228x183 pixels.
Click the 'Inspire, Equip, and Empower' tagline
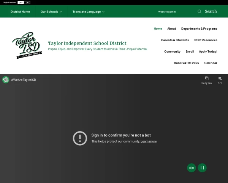[x=98, y=49]
